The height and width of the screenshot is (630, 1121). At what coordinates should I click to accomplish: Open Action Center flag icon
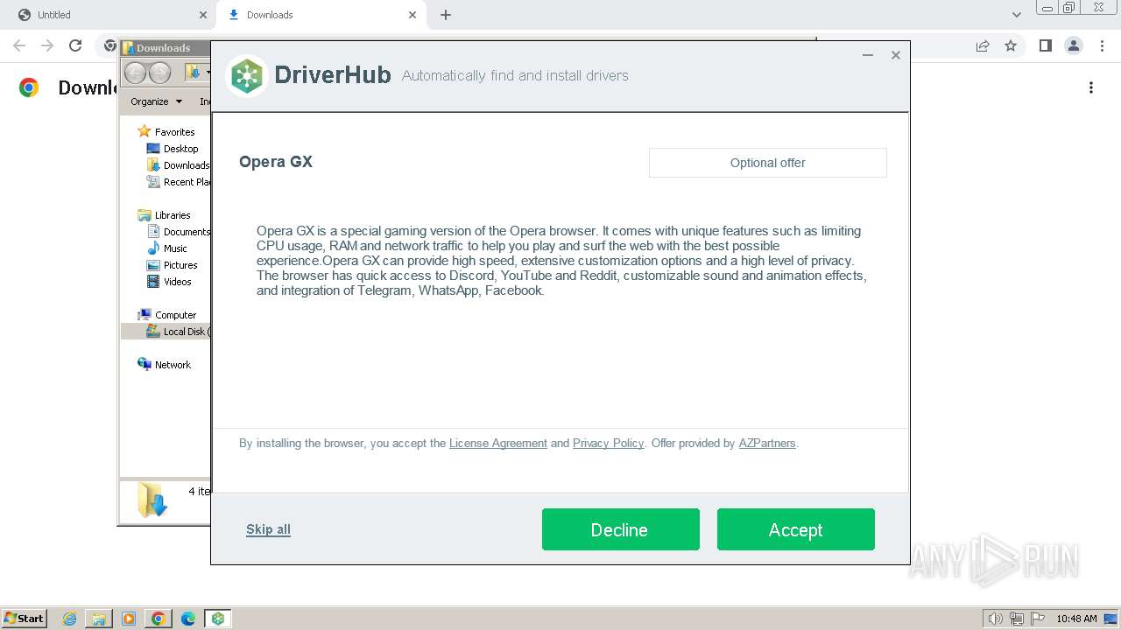(1038, 619)
